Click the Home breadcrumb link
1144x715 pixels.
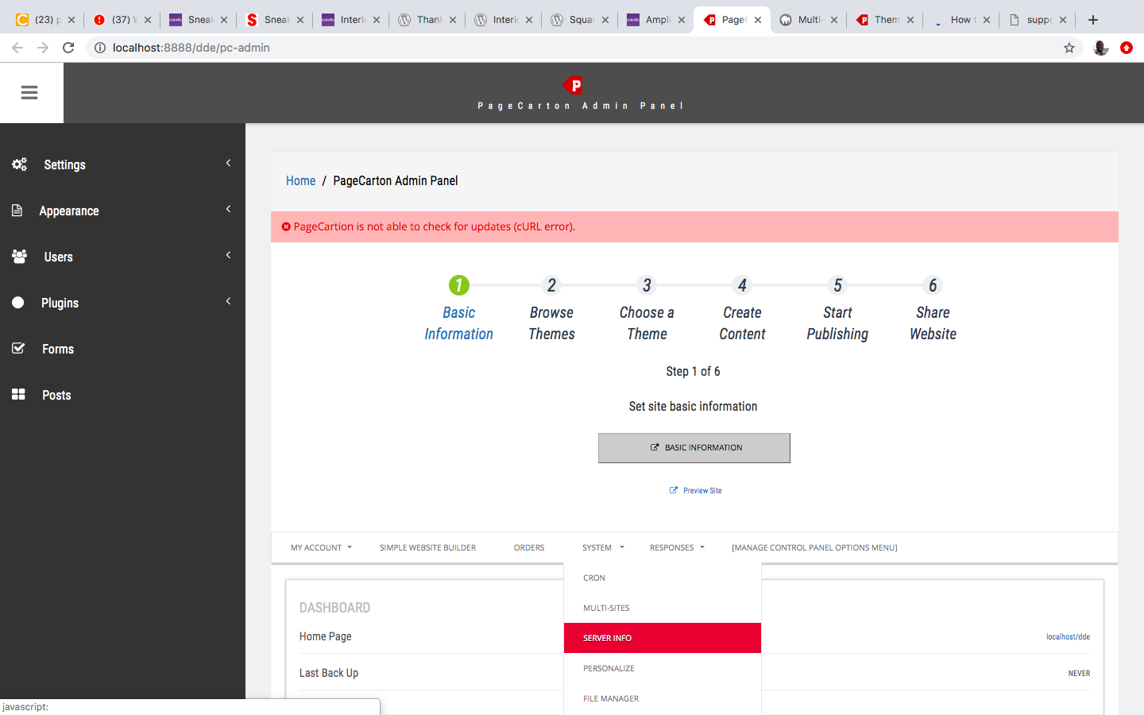coord(301,180)
